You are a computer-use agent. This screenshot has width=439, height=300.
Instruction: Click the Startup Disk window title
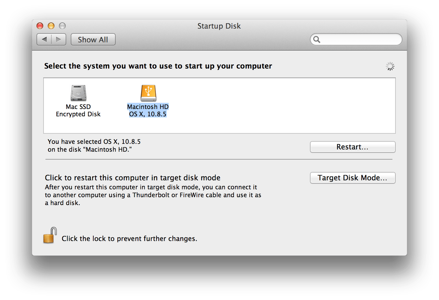coord(219,26)
